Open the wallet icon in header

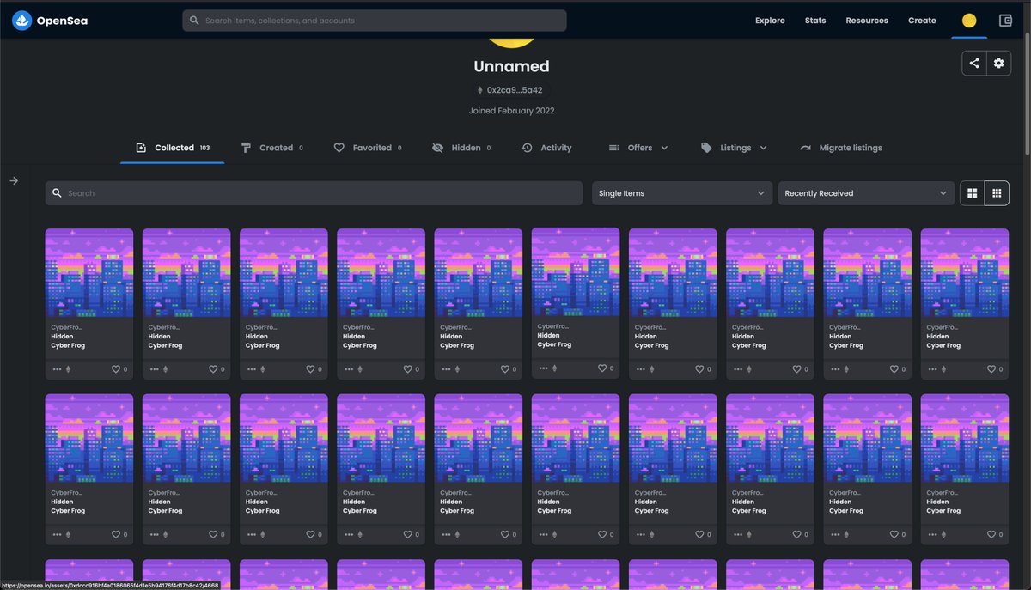(1006, 21)
